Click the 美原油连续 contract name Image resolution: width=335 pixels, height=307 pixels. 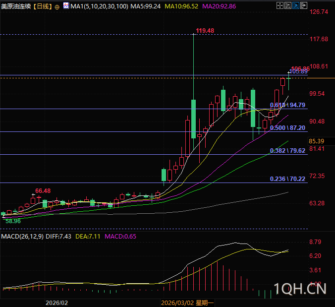coord(16,6)
